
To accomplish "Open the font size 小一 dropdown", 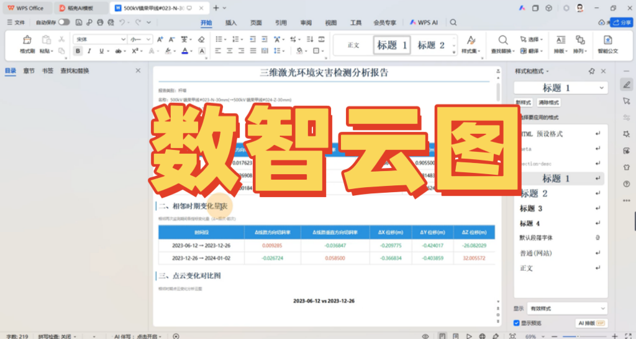I will (148, 39).
